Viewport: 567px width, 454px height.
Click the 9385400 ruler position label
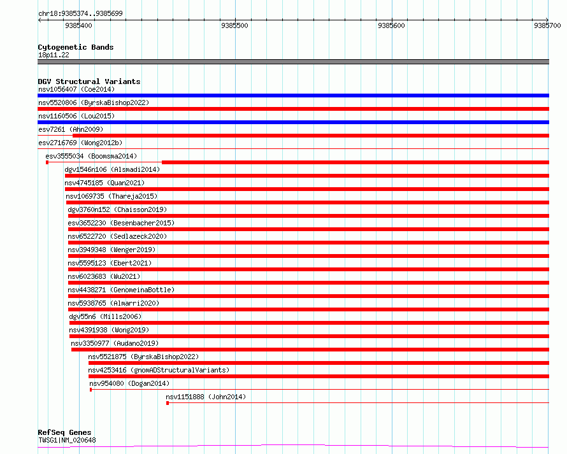(x=78, y=25)
